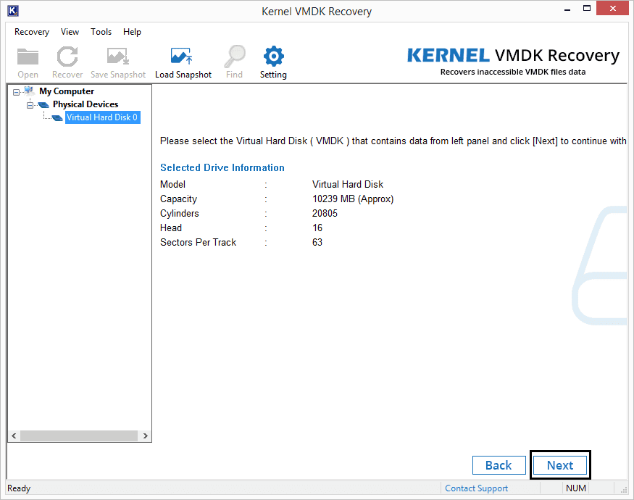Click the Load Snapshot toolbar icon
The width and height of the screenshot is (634, 500).
182,57
